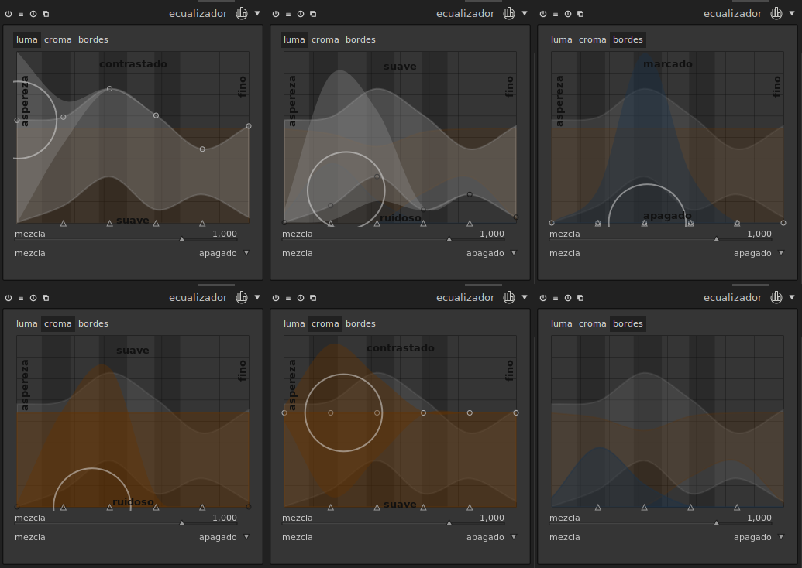Click mezcla slider in croma 'ruidoso' panel
This screenshot has width=802, height=568.
(126, 519)
